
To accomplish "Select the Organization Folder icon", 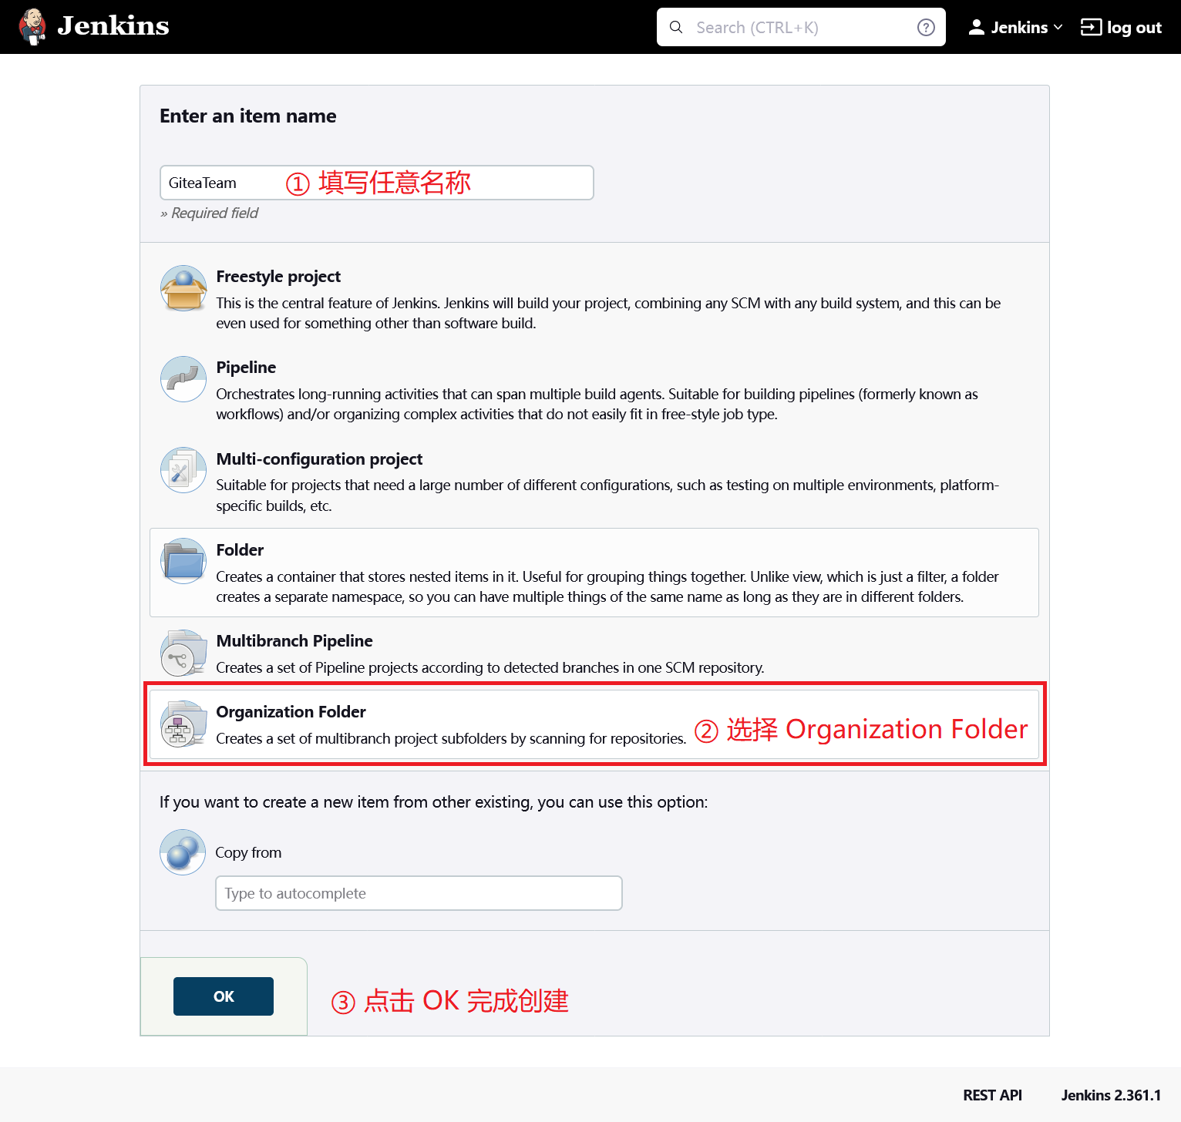I will pyautogui.click(x=183, y=724).
